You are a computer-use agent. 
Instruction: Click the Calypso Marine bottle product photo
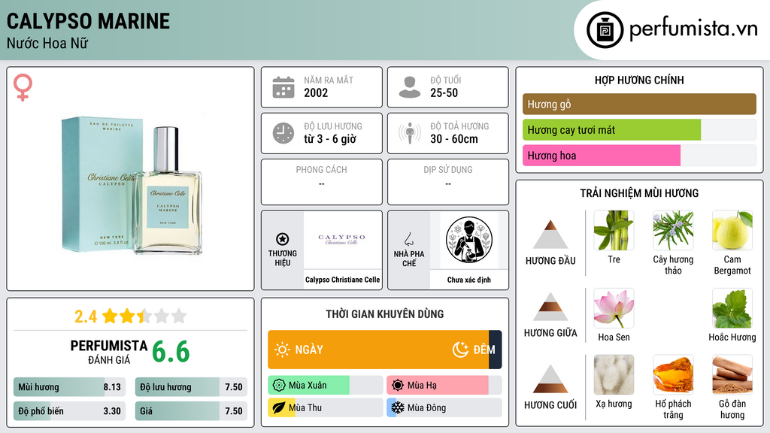[x=132, y=185]
